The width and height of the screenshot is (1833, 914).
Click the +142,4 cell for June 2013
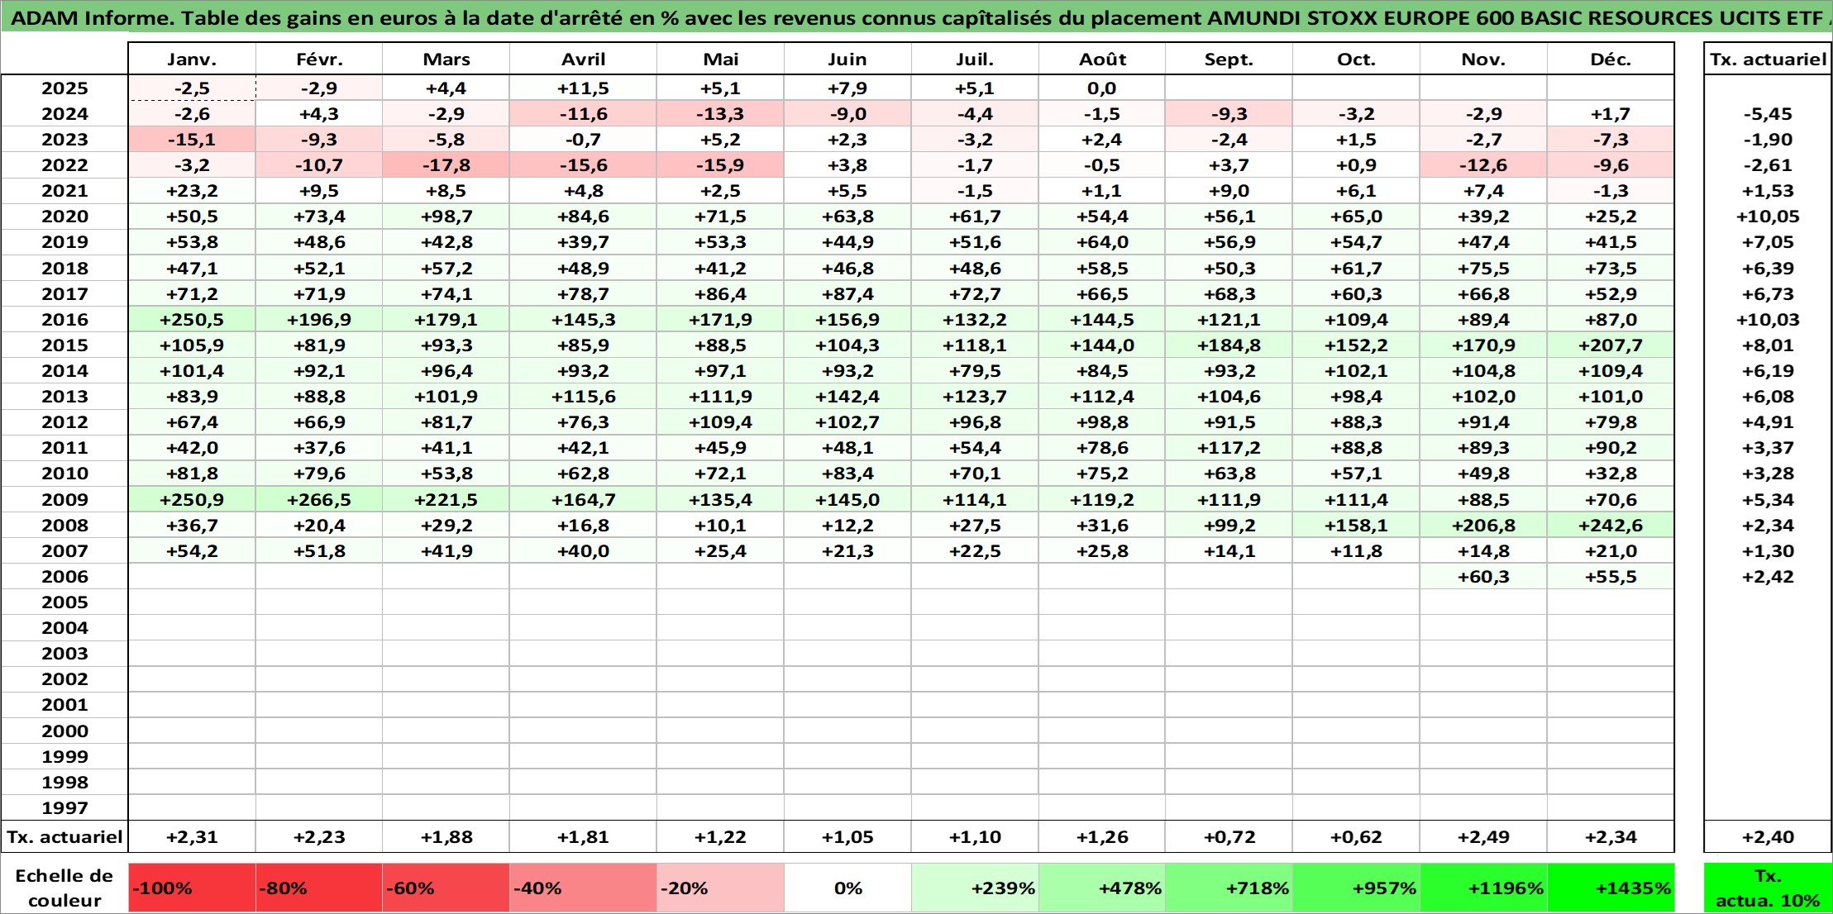click(847, 397)
